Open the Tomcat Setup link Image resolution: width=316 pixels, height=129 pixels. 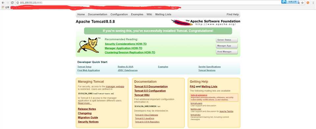pos(84,67)
